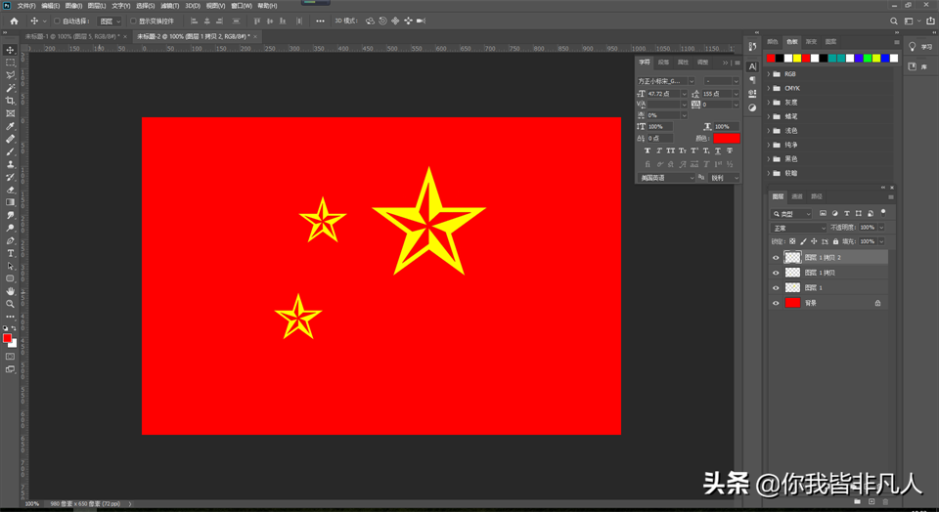Click the fill 100% value field
939x512 pixels.
(x=868, y=241)
